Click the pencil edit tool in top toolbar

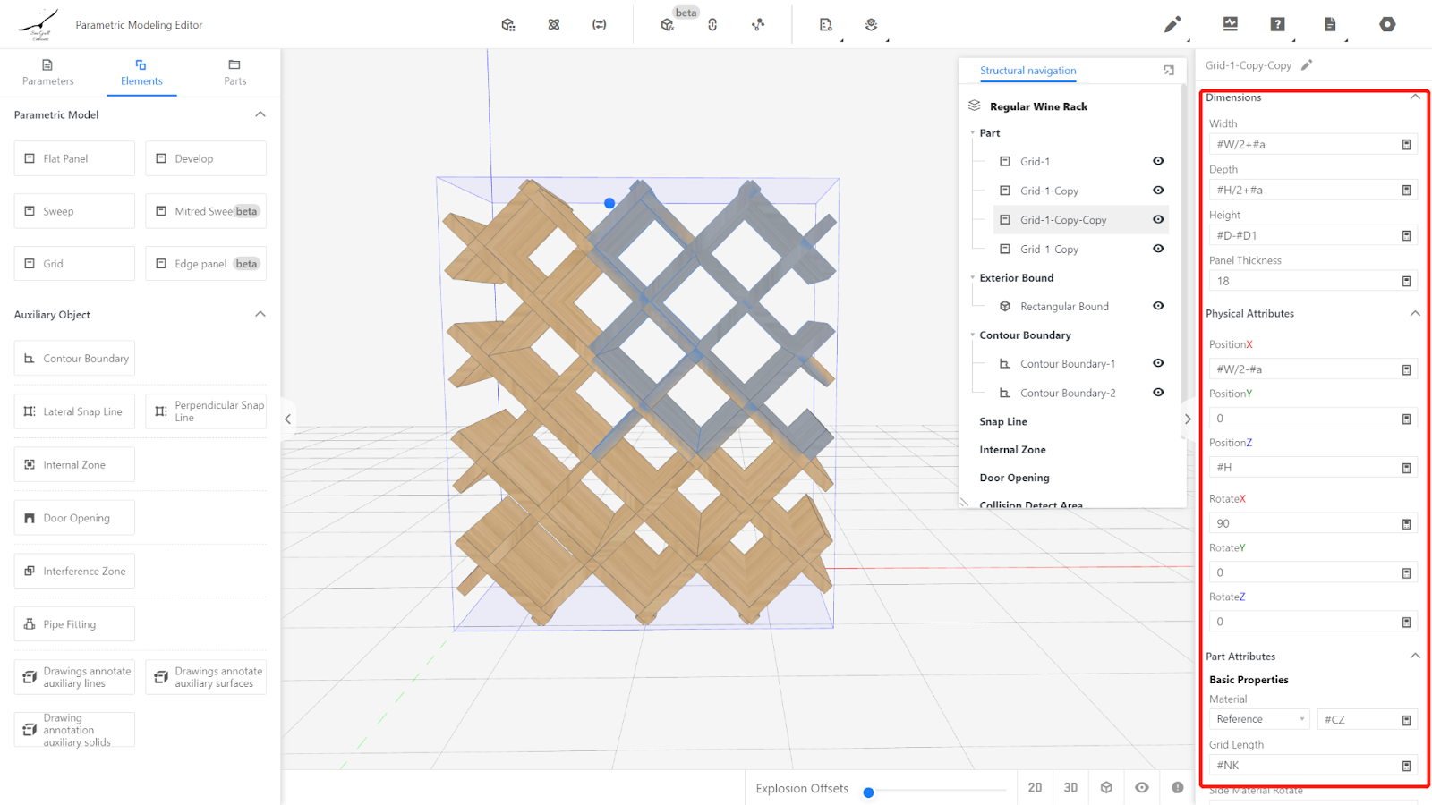[x=1172, y=25]
